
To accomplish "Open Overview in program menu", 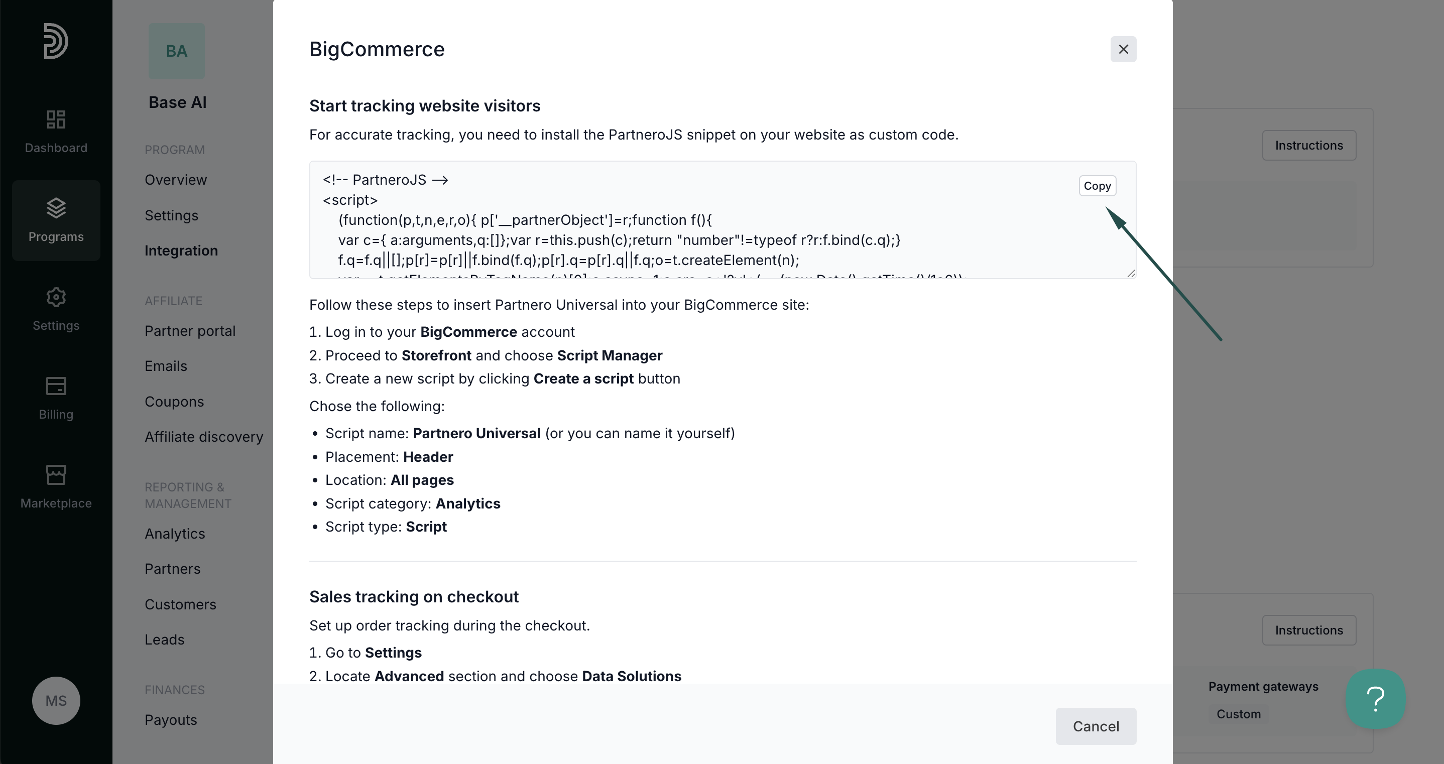I will tap(175, 180).
